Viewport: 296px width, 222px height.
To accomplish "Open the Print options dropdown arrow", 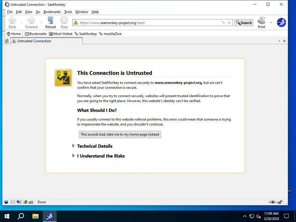I will point(271,23).
